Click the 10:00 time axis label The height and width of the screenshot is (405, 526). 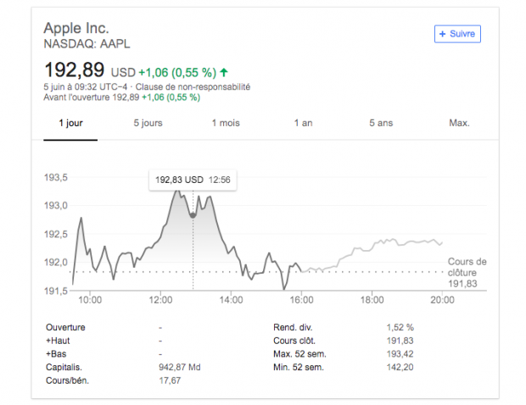point(90,300)
